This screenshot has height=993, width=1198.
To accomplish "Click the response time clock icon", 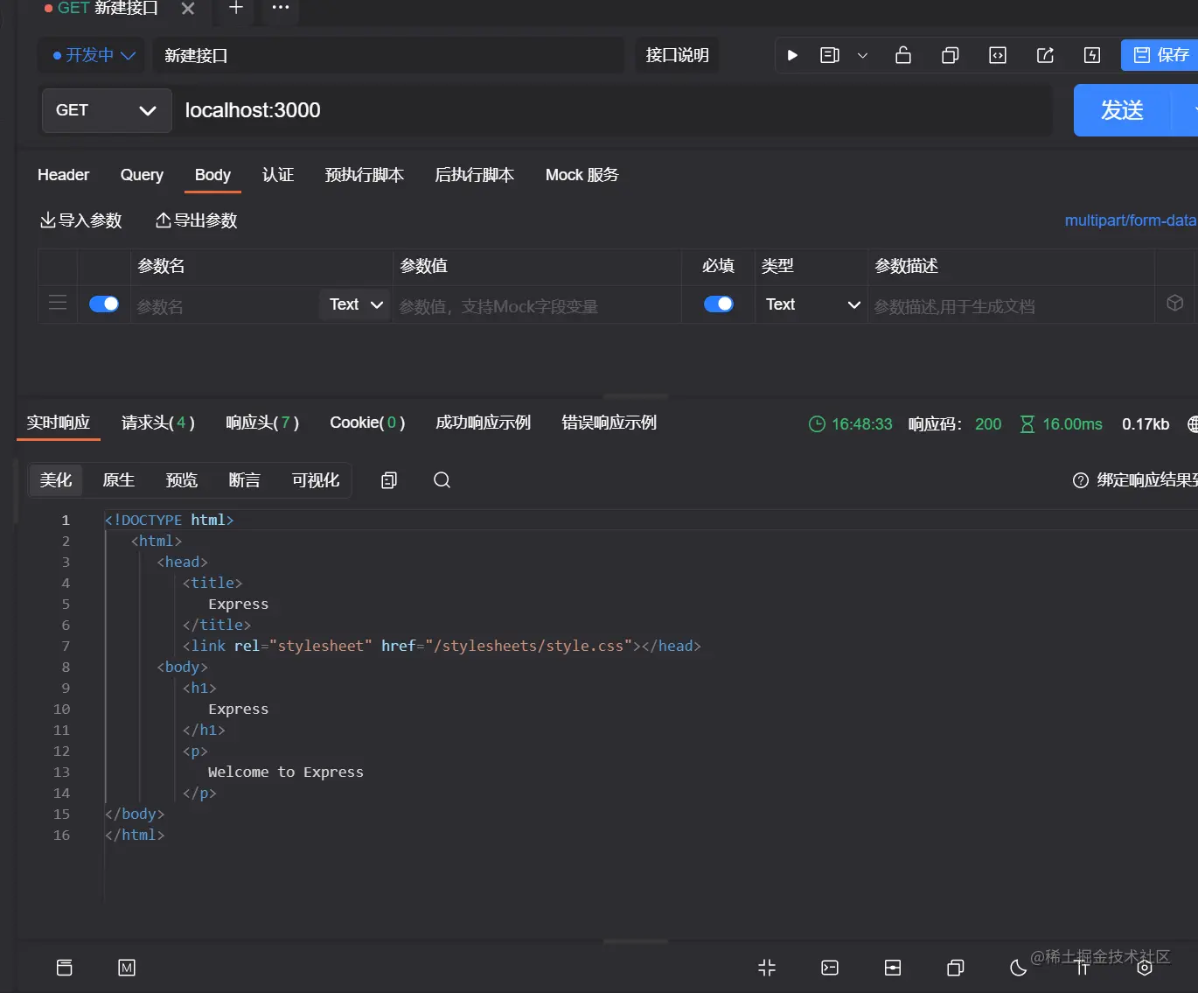I will tap(817, 424).
